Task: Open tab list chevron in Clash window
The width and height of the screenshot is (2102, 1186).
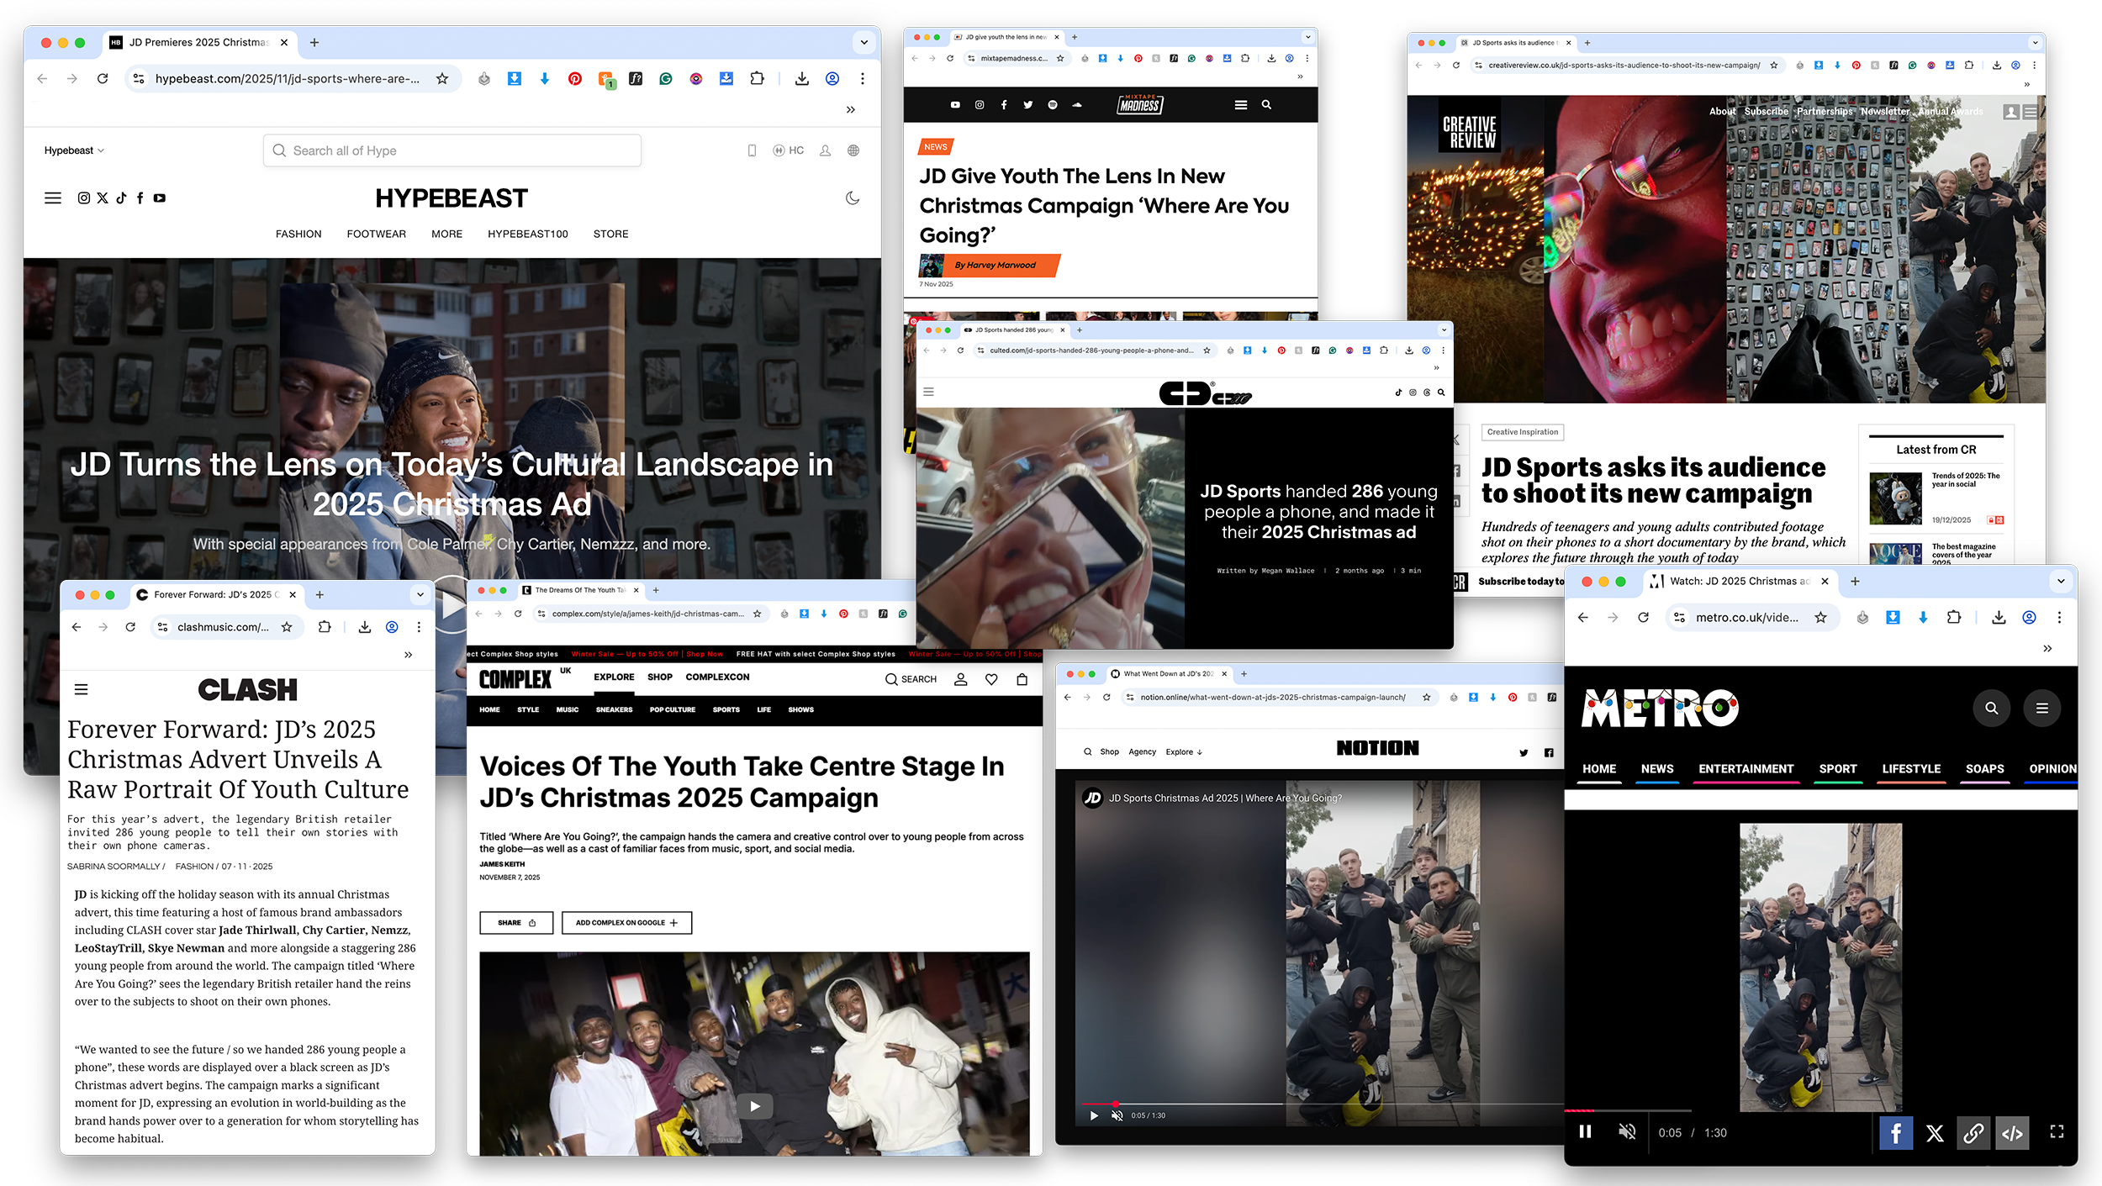Action: tap(420, 594)
